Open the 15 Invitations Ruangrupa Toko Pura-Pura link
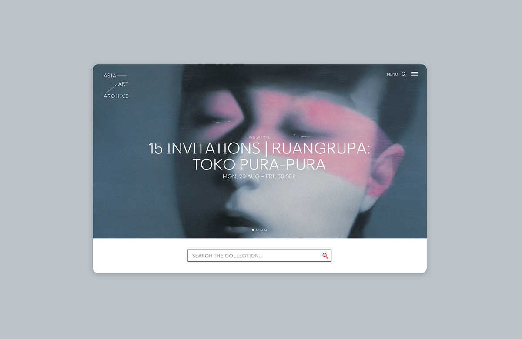This screenshot has height=339, width=522. point(259,156)
